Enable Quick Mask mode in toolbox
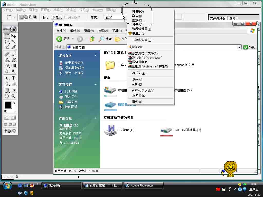The image size is (263, 197). pyautogui.click(x=13, y=117)
